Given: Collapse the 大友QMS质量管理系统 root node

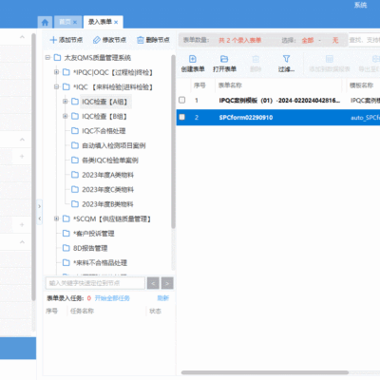Looking at the screenshot, I should (x=47, y=58).
